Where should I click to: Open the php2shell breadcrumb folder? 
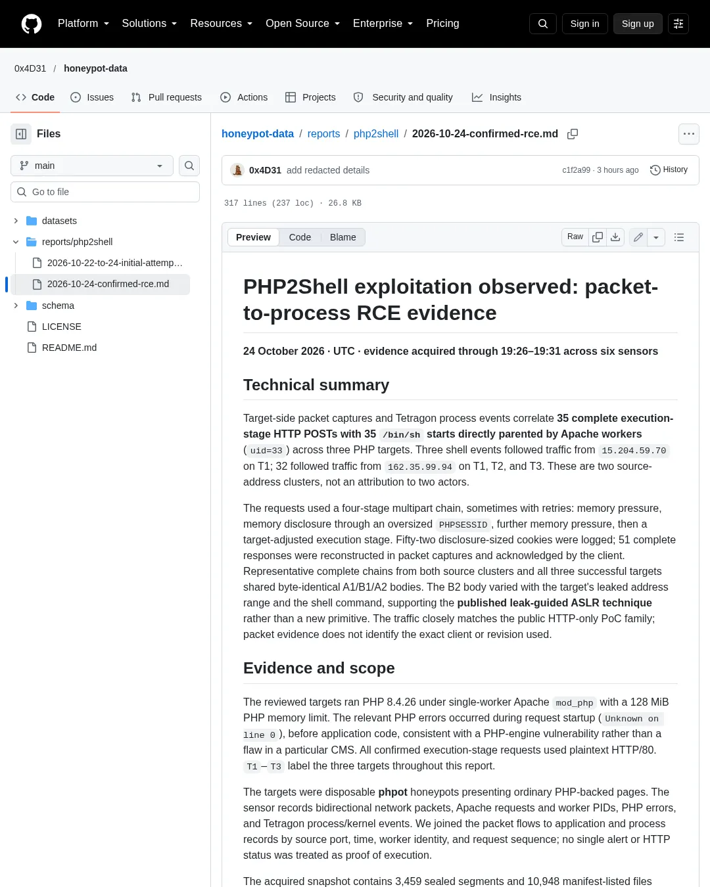pyautogui.click(x=376, y=134)
